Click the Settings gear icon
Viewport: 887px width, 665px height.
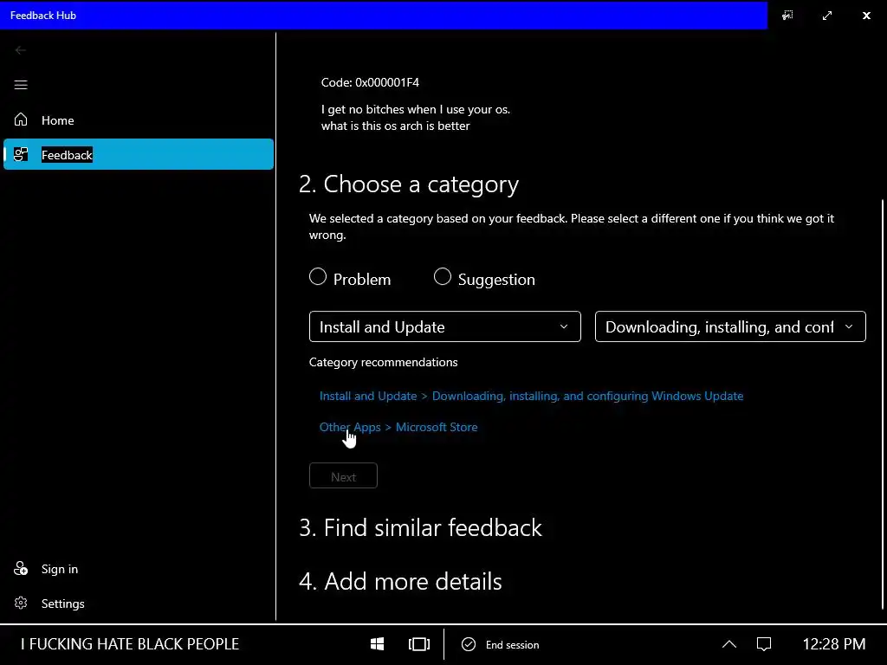pos(21,603)
